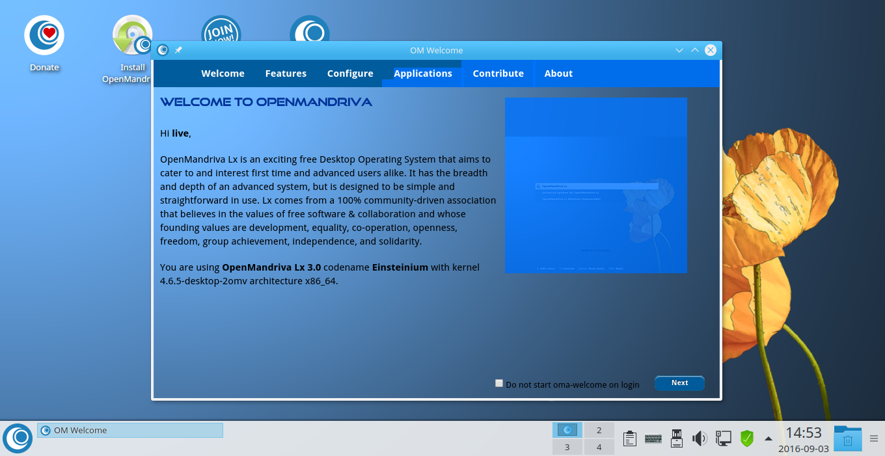The height and width of the screenshot is (456, 885).
Task: Switch to virtual desktop 4
Action: 599,447
